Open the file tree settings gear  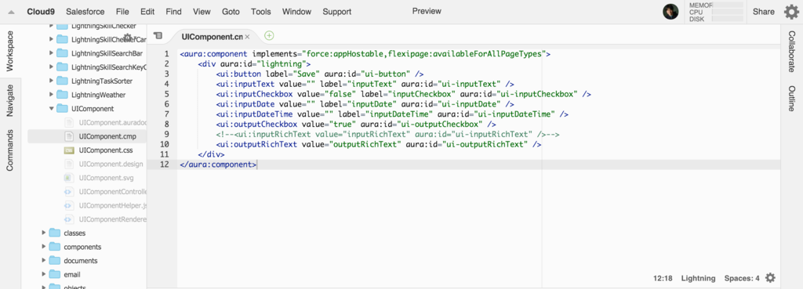[128, 38]
